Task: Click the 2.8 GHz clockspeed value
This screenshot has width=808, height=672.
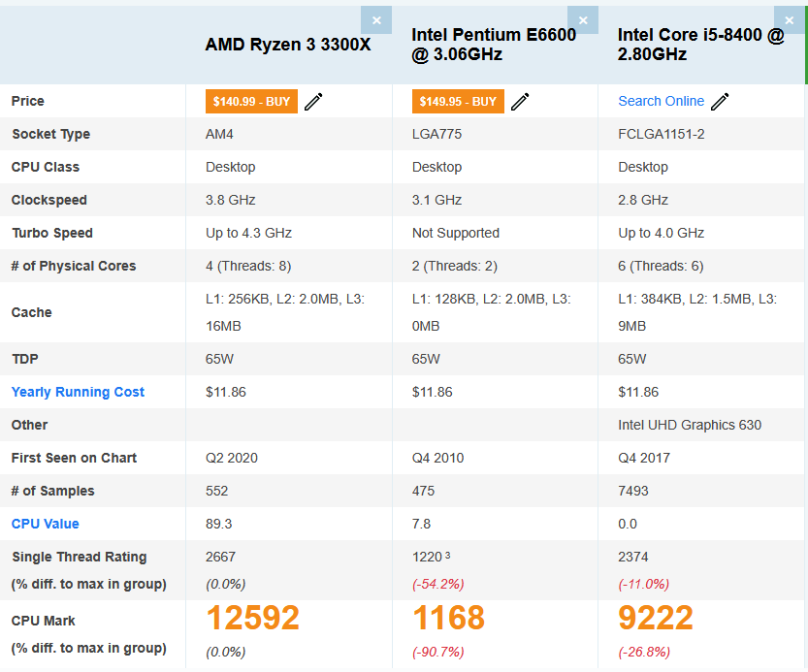Action: click(643, 201)
